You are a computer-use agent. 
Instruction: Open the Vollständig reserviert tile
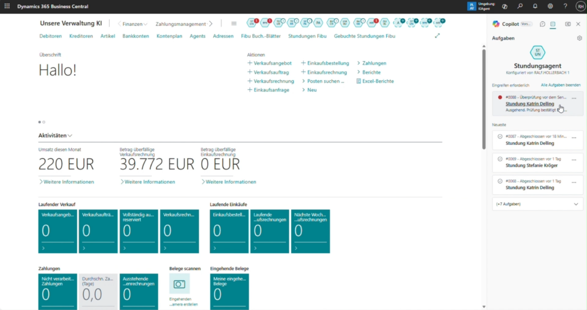point(139,231)
